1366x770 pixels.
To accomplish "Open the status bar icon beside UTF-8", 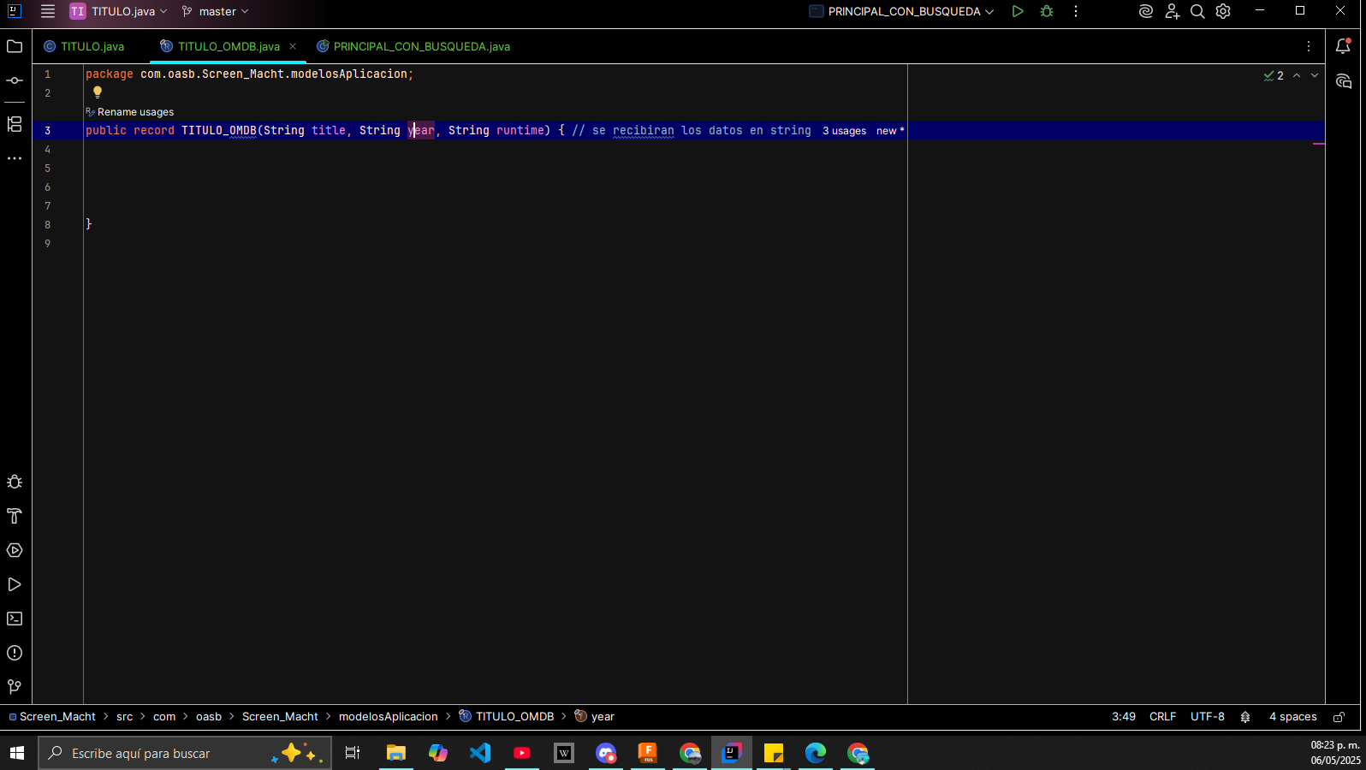I will pyautogui.click(x=1245, y=717).
